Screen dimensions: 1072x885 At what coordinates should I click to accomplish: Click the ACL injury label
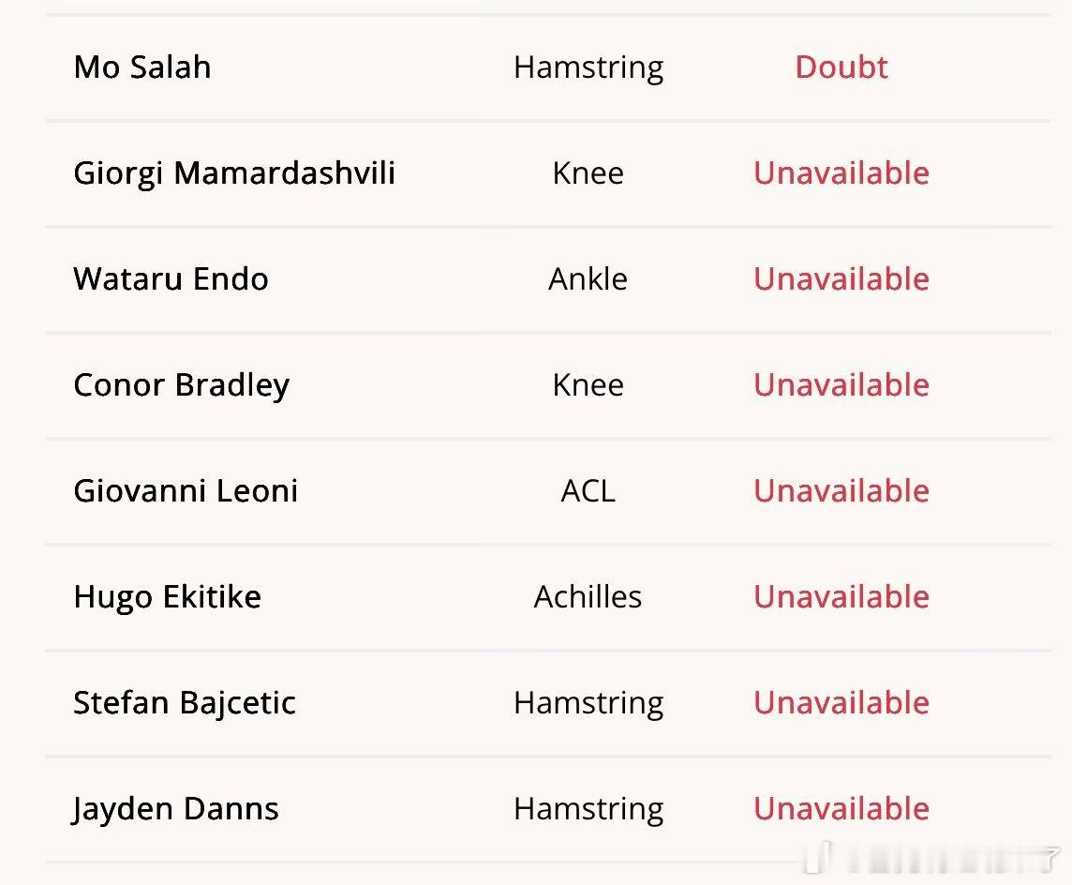pyautogui.click(x=588, y=491)
